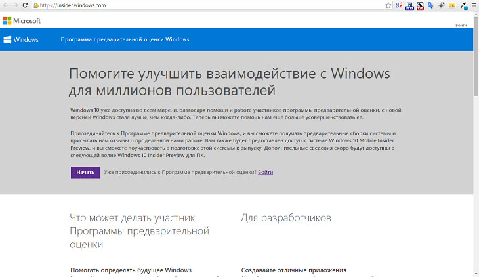This screenshot has width=479, height=277.
Task: Click the Войти link at the top right
Action: click(461, 25)
